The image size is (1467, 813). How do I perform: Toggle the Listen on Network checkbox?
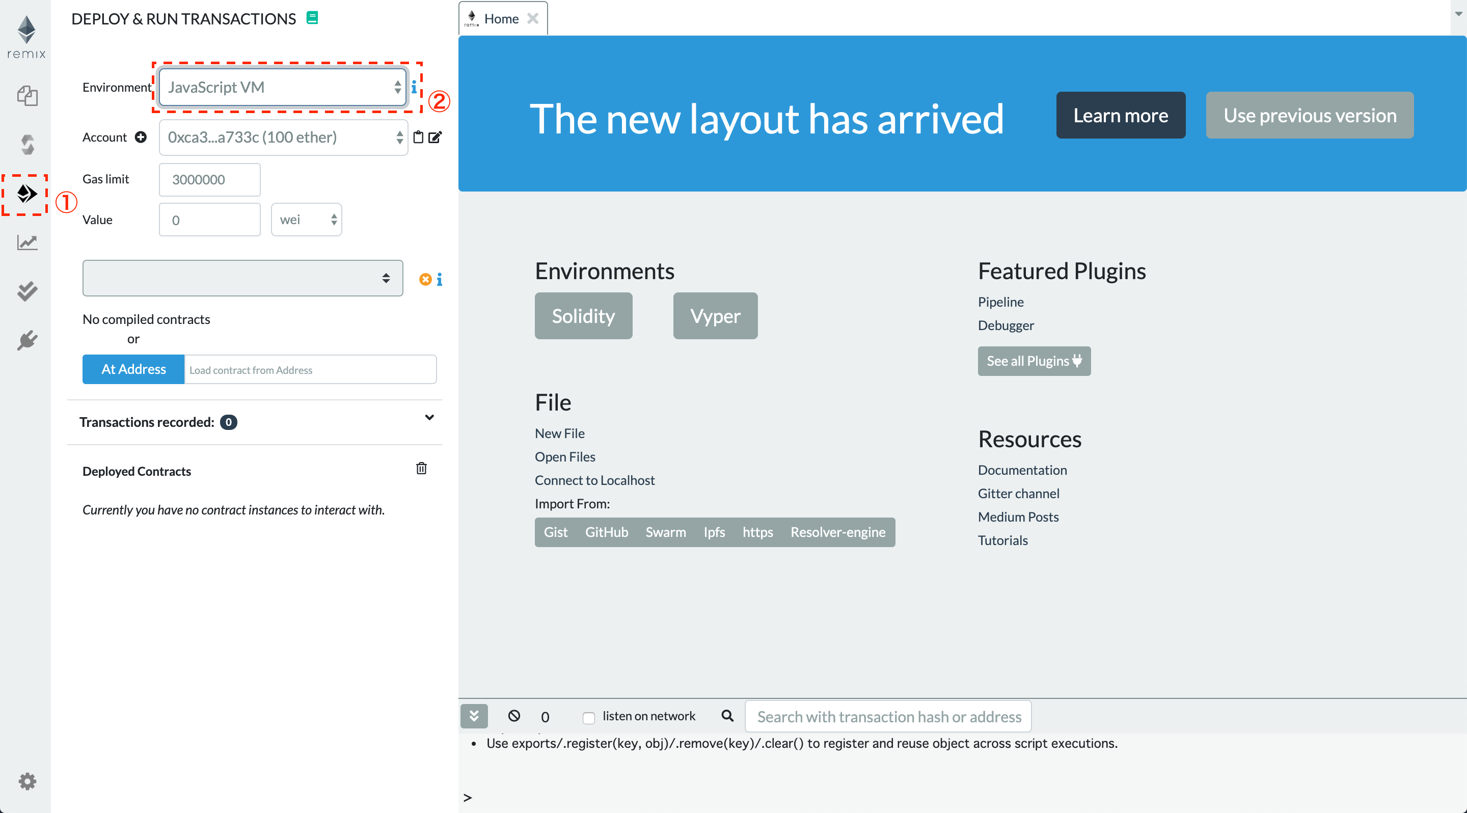588,716
